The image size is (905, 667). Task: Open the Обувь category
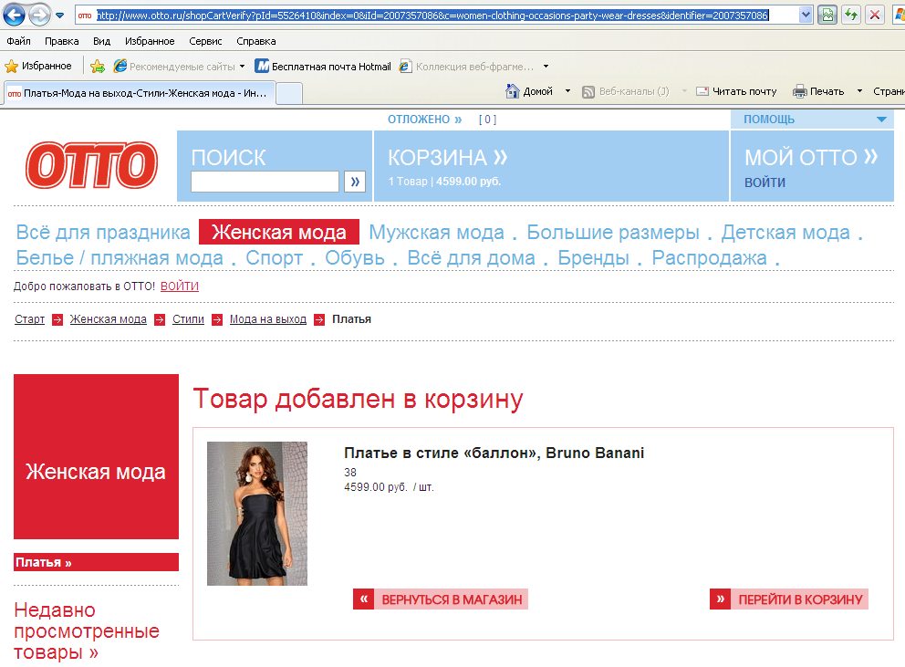(355, 258)
